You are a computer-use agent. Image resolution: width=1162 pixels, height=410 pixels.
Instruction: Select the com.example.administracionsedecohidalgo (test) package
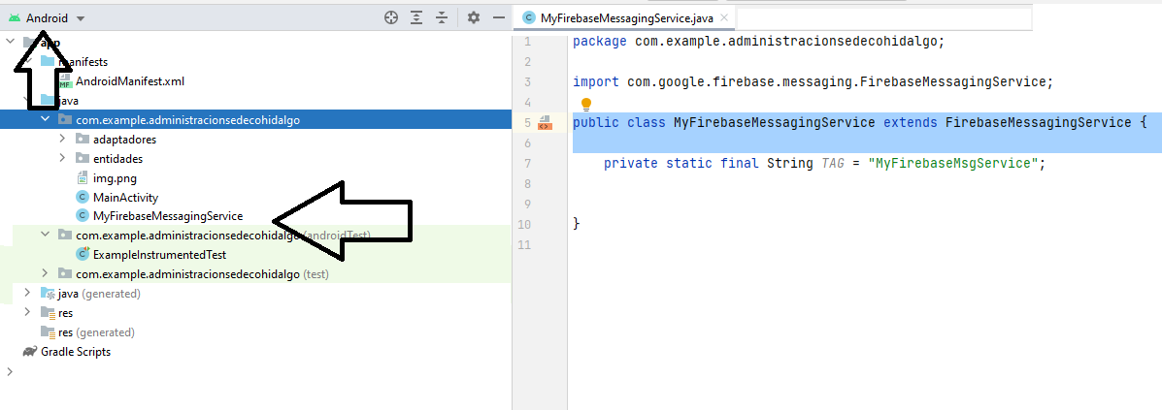[x=202, y=274]
